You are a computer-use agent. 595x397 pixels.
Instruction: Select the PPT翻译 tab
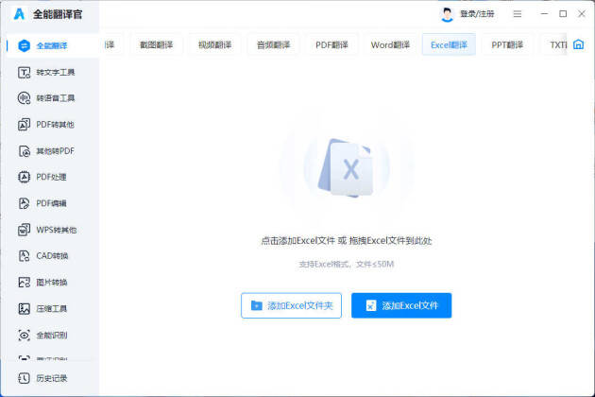(506, 44)
